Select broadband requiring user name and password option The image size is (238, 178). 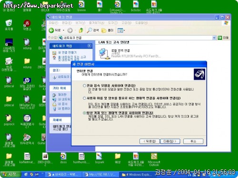point(84,98)
